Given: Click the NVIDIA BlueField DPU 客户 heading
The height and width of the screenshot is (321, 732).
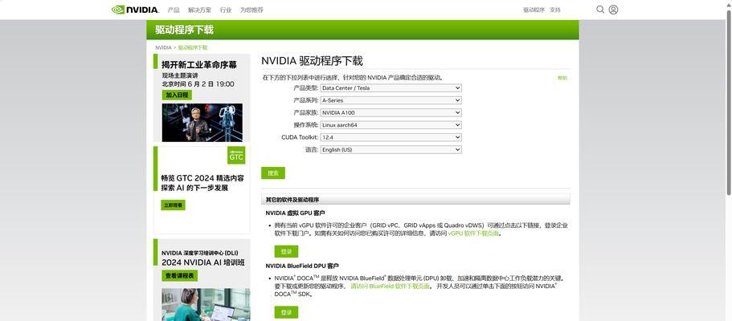Looking at the screenshot, I should click(x=302, y=266).
